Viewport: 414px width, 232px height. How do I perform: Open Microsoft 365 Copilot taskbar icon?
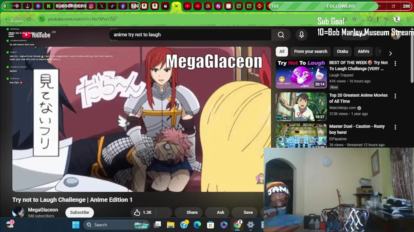[x=224, y=225]
